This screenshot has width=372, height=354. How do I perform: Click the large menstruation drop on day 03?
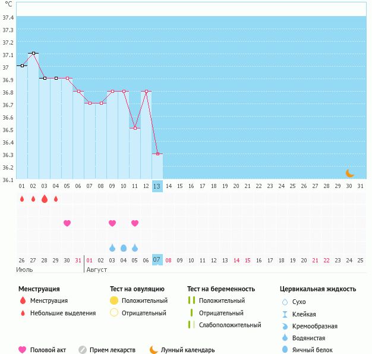point(45,199)
